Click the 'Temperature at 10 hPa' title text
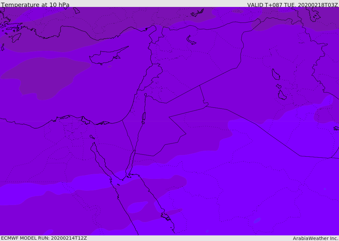The width and height of the screenshot is (339, 241). 35,5
